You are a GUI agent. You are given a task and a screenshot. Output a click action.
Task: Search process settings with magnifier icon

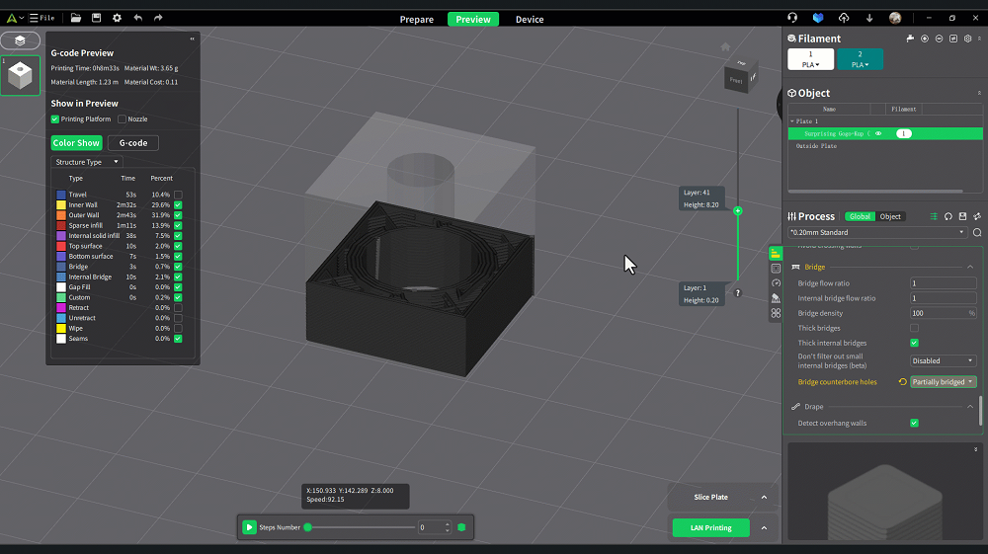point(977,233)
